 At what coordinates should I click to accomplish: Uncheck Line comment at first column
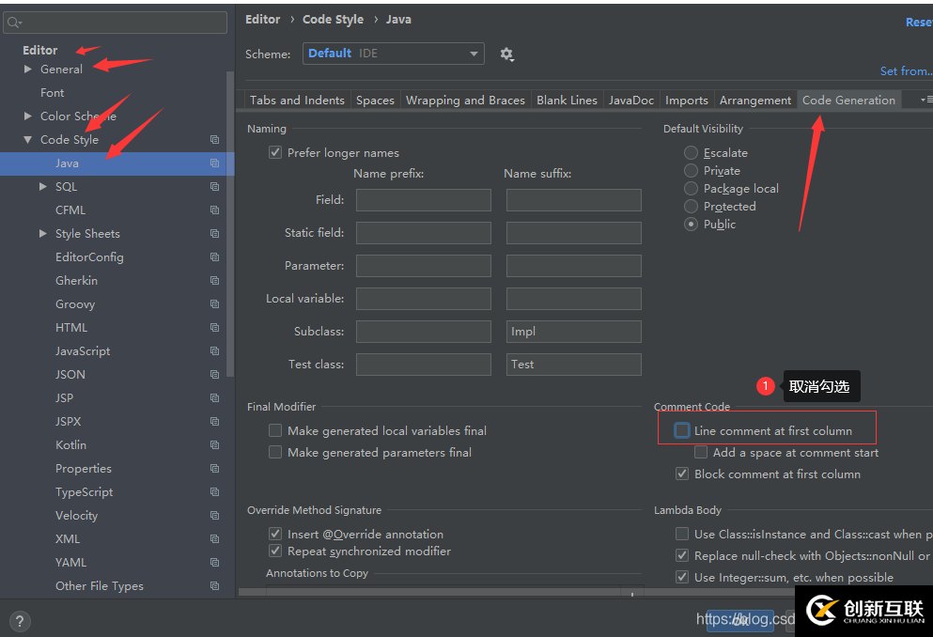682,430
